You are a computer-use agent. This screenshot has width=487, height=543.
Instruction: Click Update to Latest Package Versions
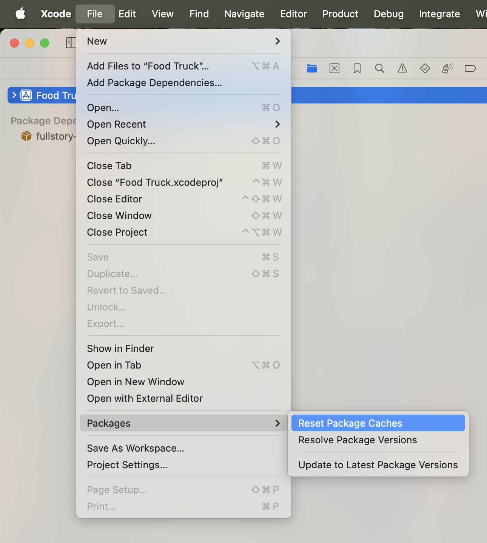(x=378, y=465)
